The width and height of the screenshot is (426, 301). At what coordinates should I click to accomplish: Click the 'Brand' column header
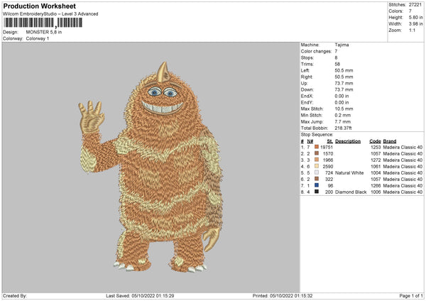click(x=390, y=141)
